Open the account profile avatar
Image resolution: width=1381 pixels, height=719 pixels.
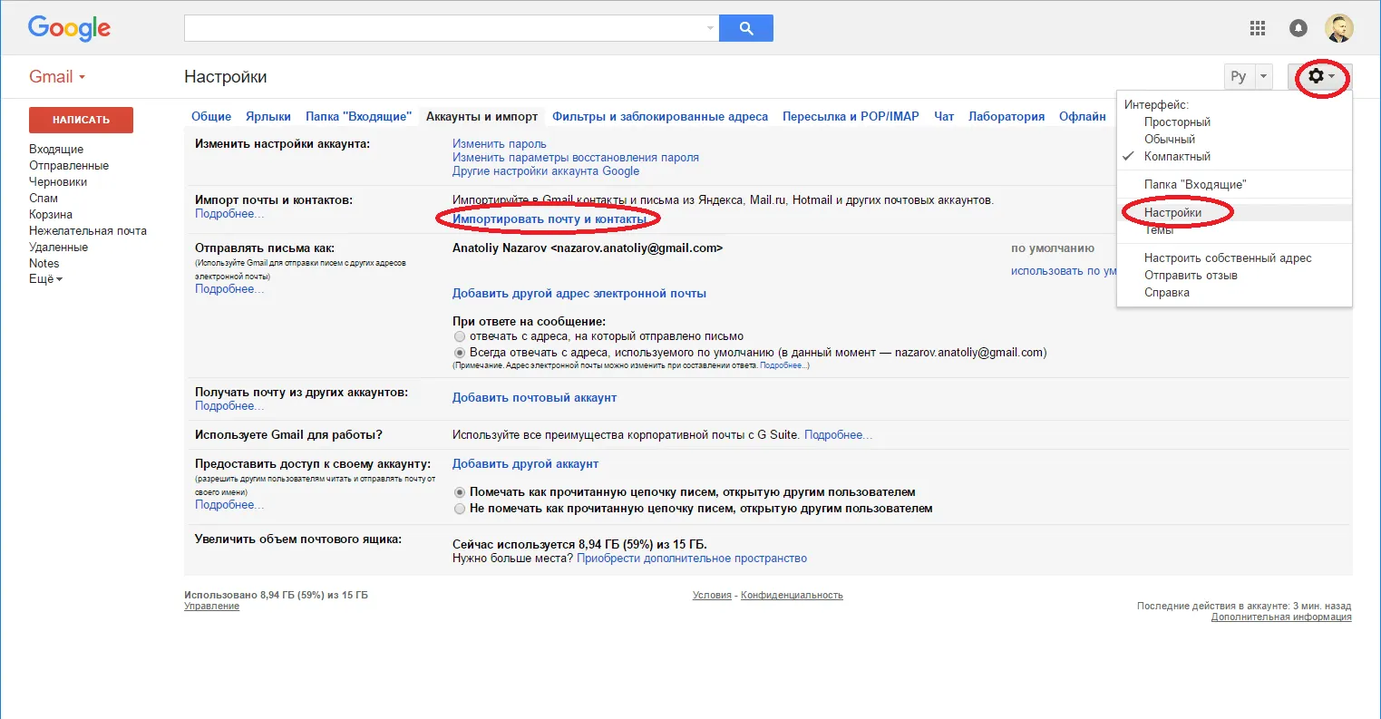point(1338,28)
